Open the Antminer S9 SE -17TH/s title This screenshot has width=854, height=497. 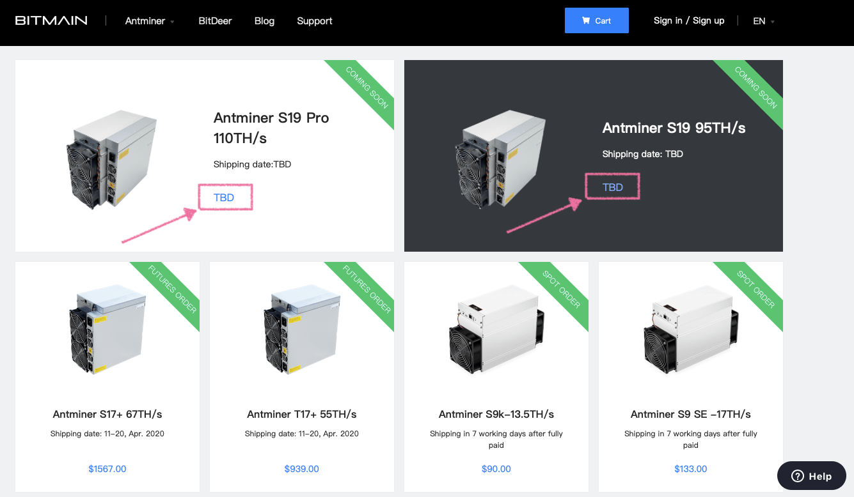pos(691,414)
